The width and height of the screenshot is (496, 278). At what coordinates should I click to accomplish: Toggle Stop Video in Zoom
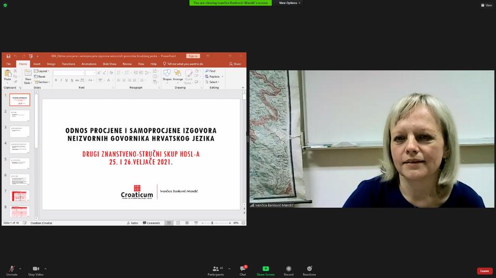point(36,271)
